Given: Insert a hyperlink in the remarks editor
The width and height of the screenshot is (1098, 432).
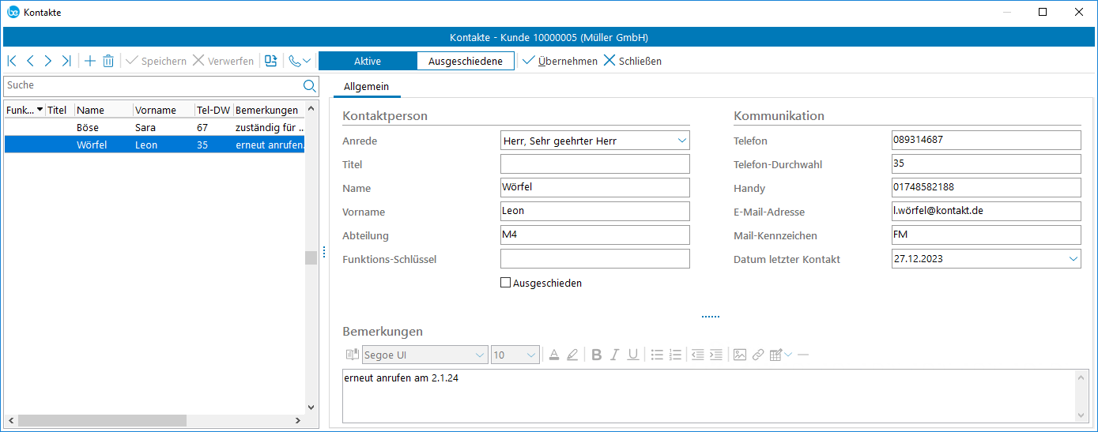Looking at the screenshot, I should click(x=757, y=355).
